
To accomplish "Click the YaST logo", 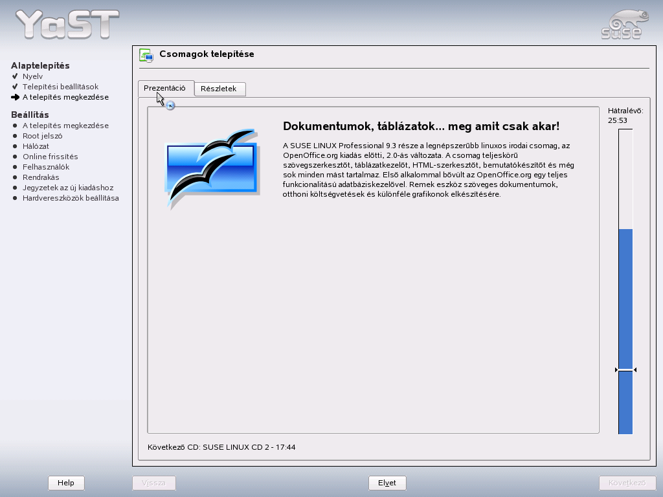I will click(x=67, y=24).
